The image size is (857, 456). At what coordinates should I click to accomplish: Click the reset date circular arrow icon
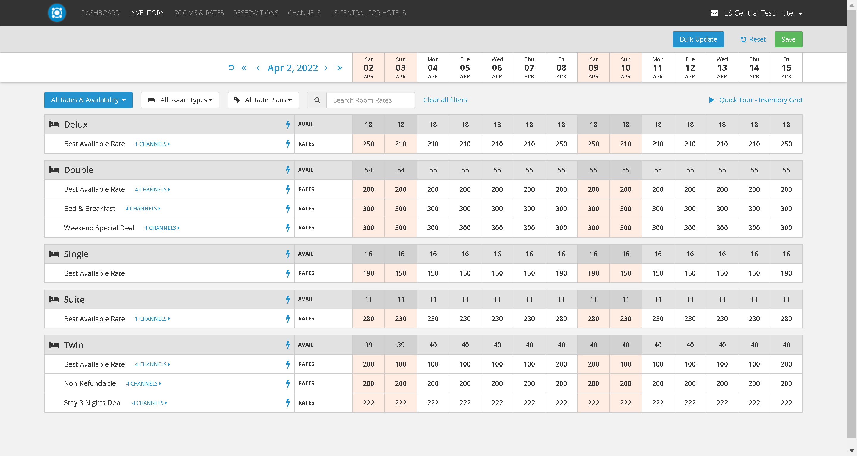(231, 68)
